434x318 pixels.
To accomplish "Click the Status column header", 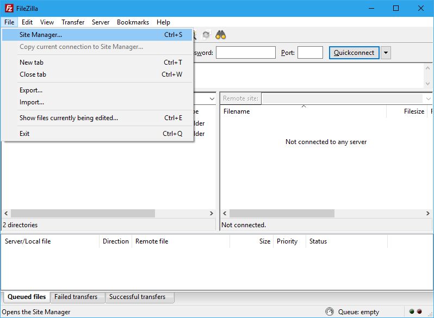I will click(x=346, y=241).
